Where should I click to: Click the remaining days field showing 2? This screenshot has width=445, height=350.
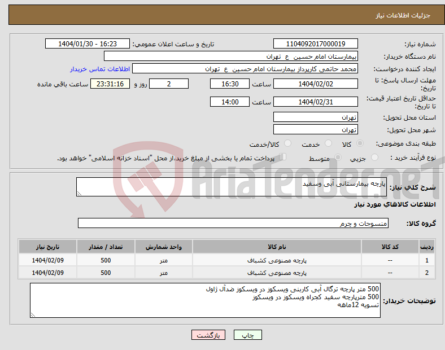[169, 84]
